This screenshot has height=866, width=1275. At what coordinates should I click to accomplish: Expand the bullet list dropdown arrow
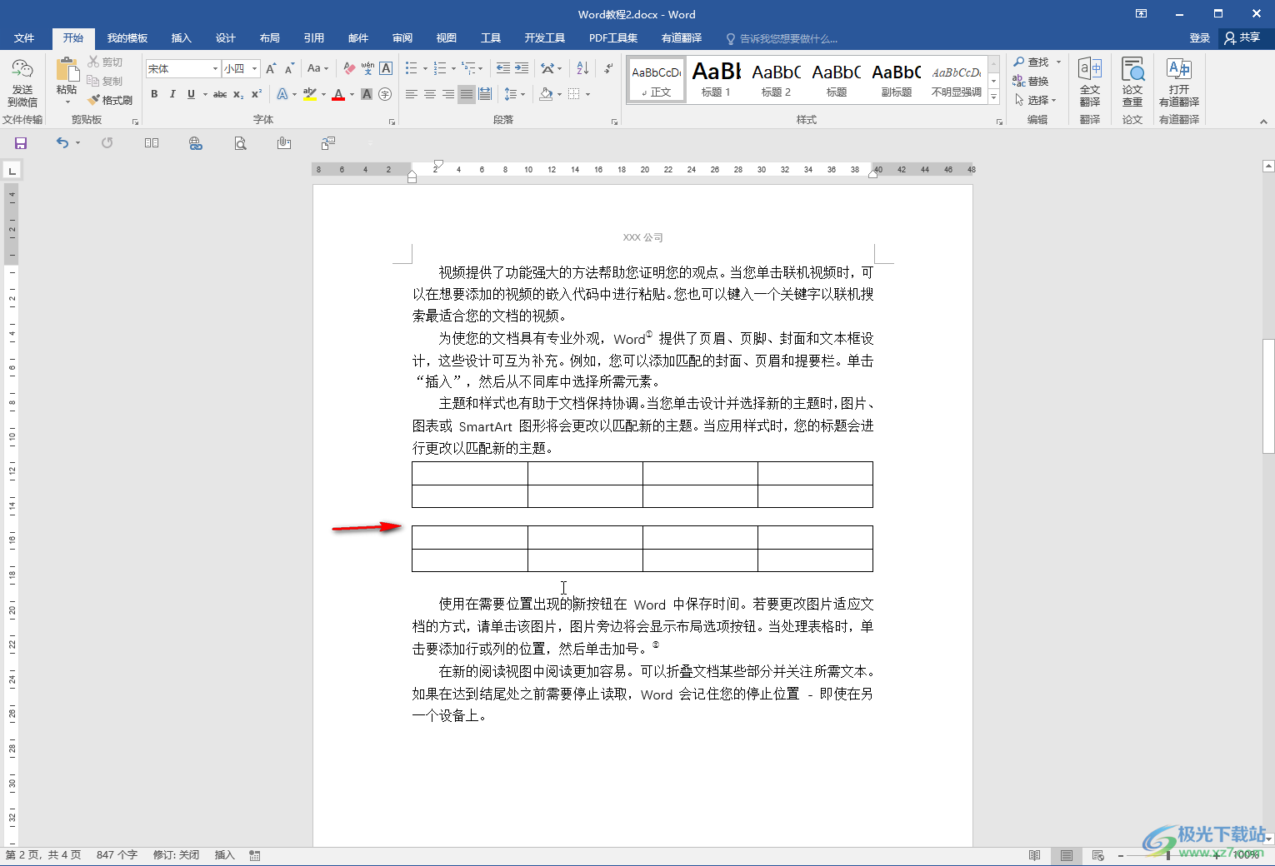click(x=425, y=68)
